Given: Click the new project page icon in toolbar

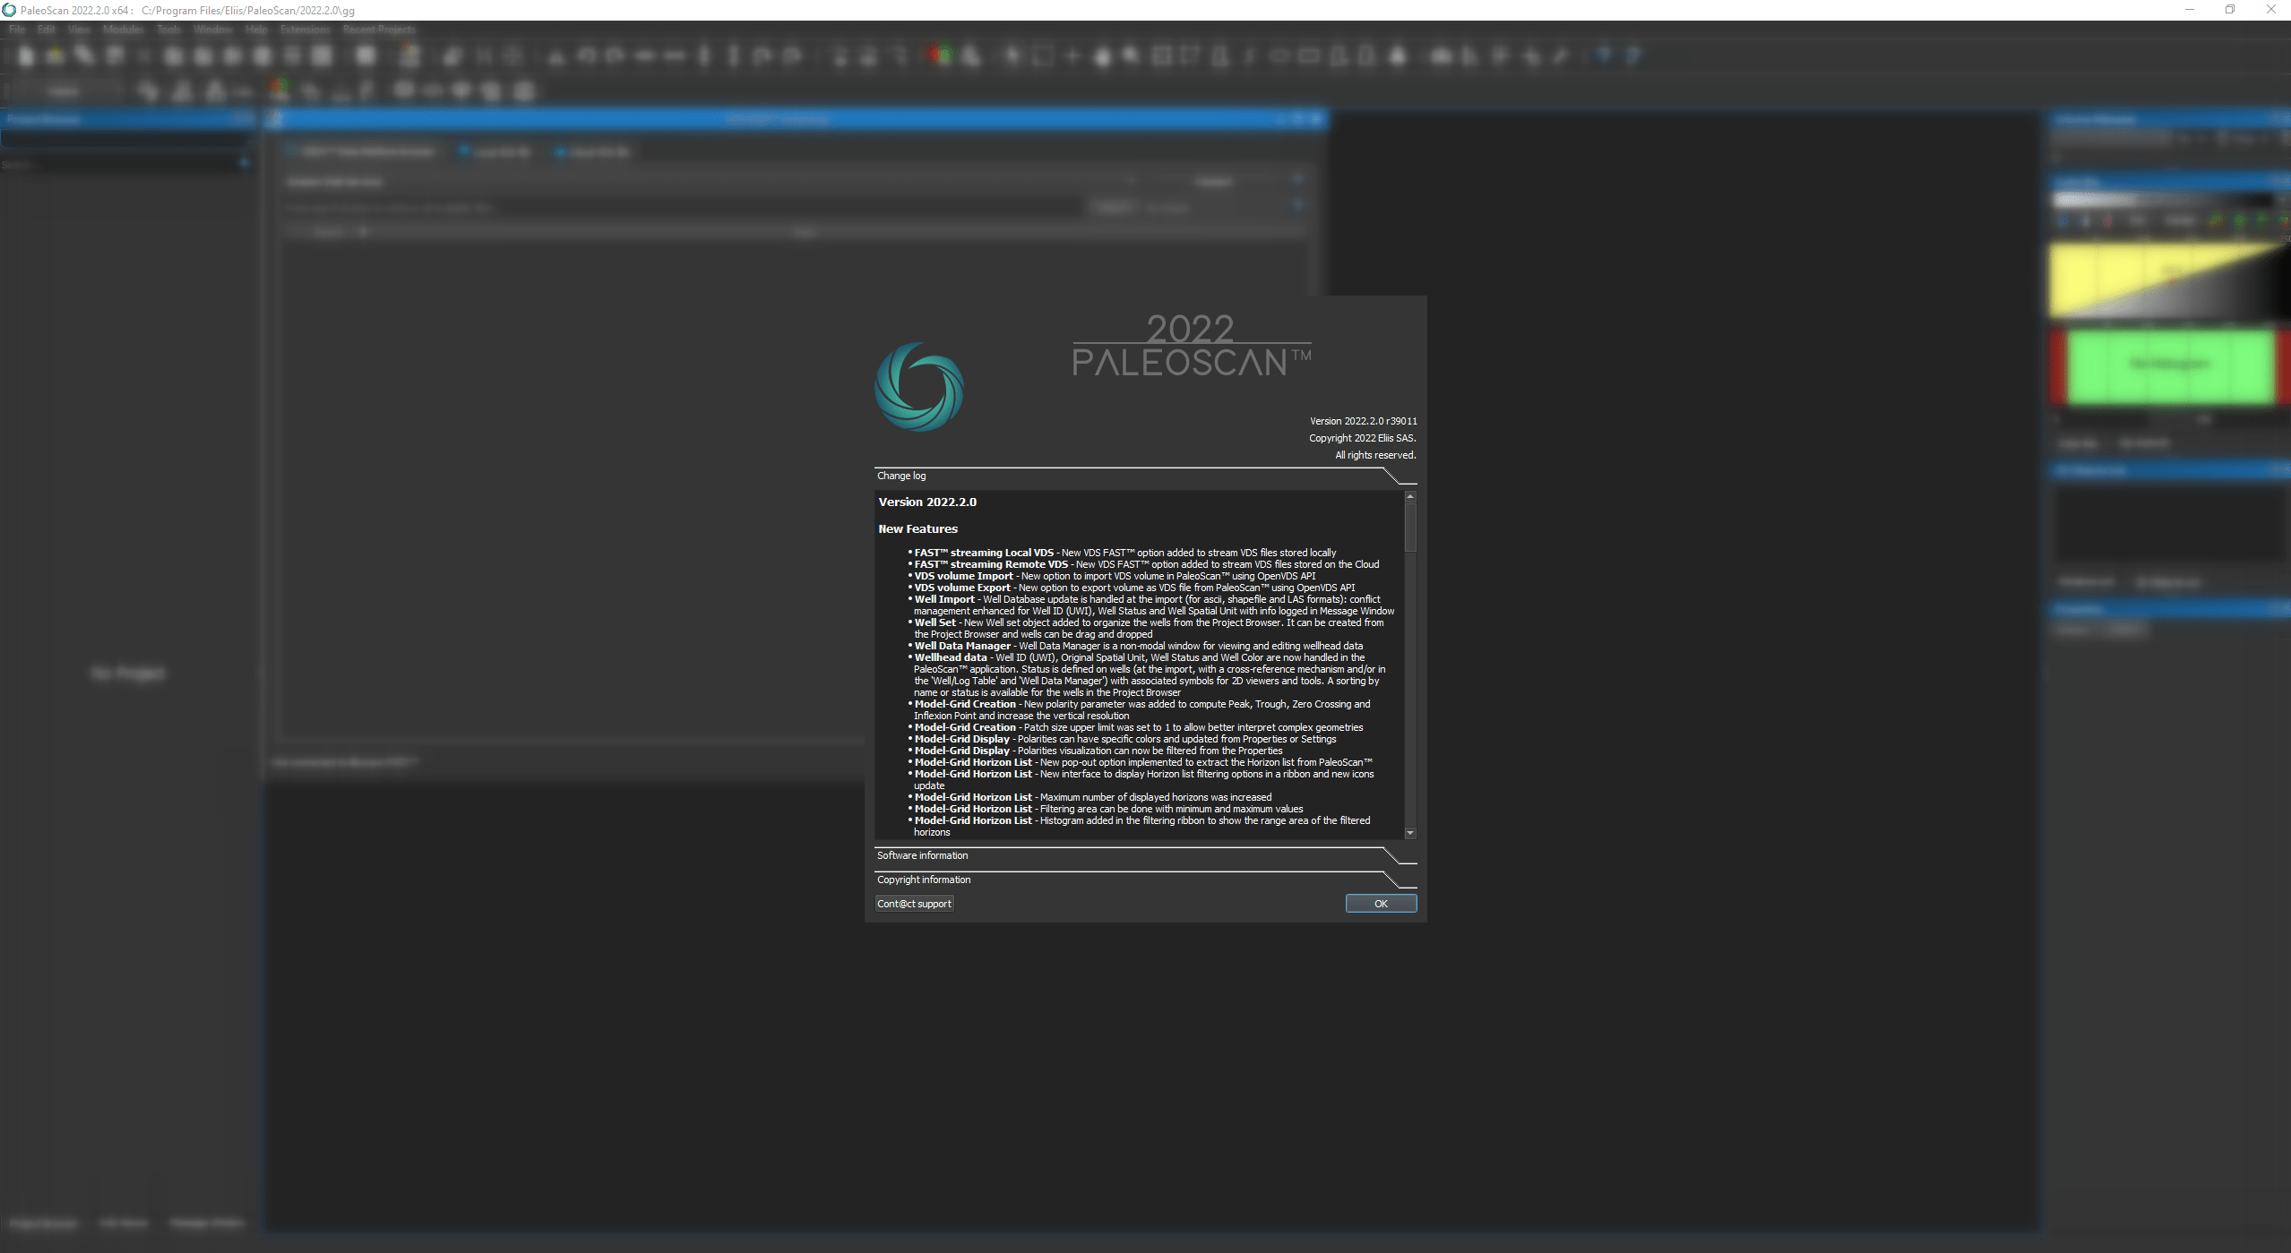Looking at the screenshot, I should pyautogui.click(x=26, y=56).
